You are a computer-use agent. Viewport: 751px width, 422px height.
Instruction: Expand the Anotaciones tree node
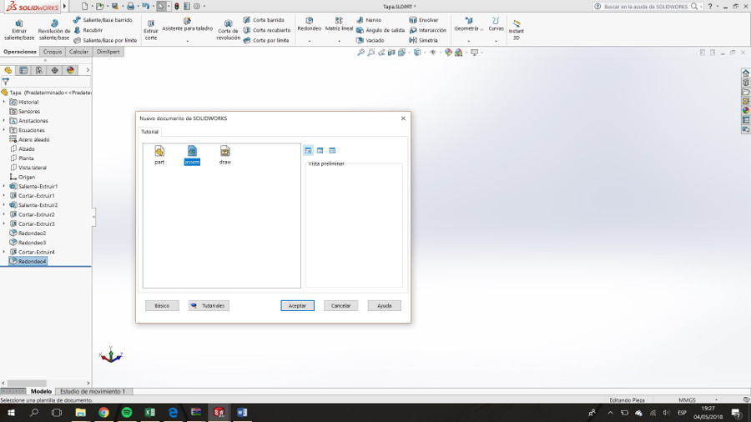[4, 121]
